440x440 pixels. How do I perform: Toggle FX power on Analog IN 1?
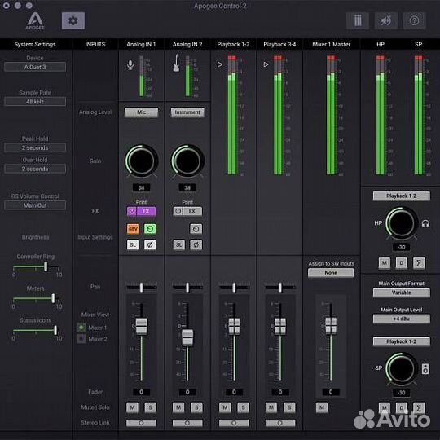132,211
